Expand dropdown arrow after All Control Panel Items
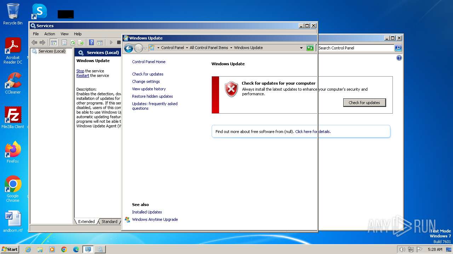 click(231, 48)
